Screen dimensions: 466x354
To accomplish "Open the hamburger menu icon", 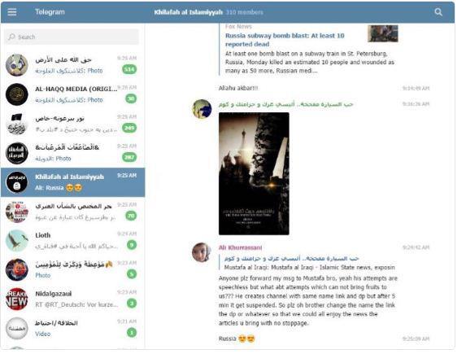I will [12, 12].
